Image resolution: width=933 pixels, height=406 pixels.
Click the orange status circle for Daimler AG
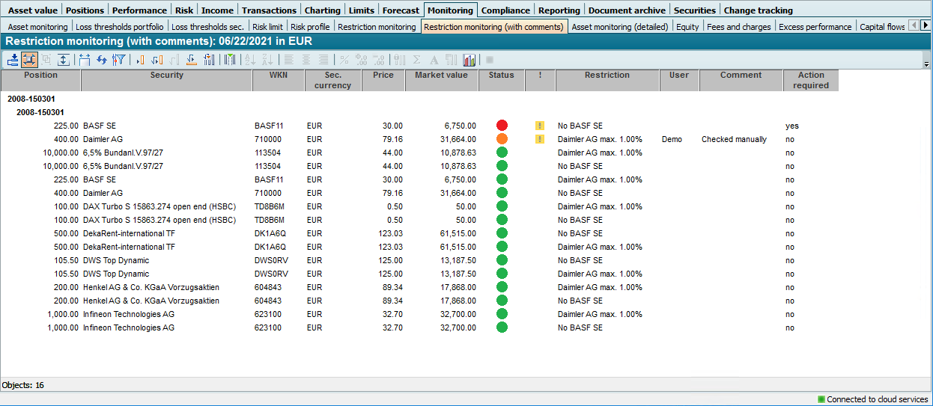click(502, 139)
